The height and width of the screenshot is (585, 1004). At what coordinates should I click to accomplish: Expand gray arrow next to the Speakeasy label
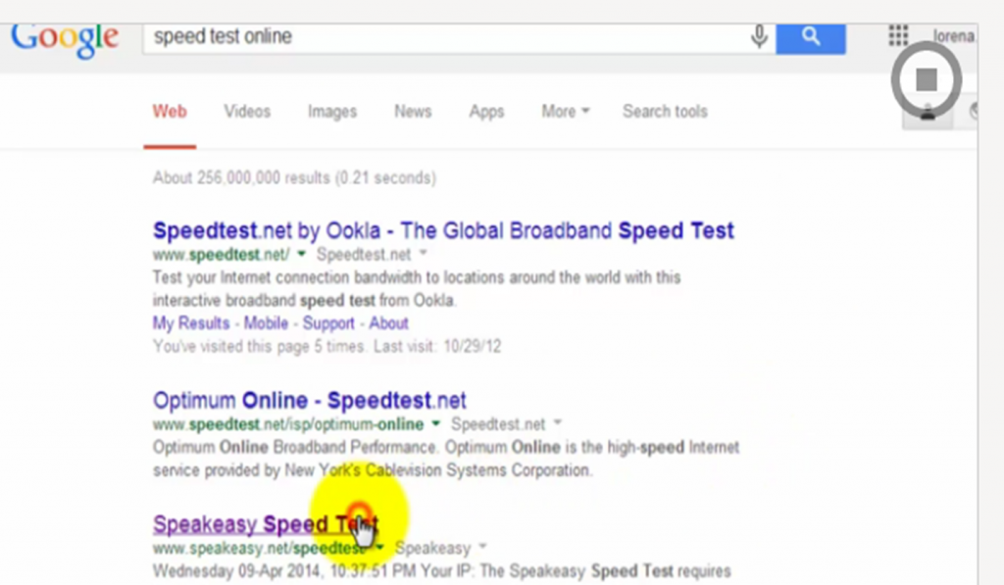click(x=482, y=547)
